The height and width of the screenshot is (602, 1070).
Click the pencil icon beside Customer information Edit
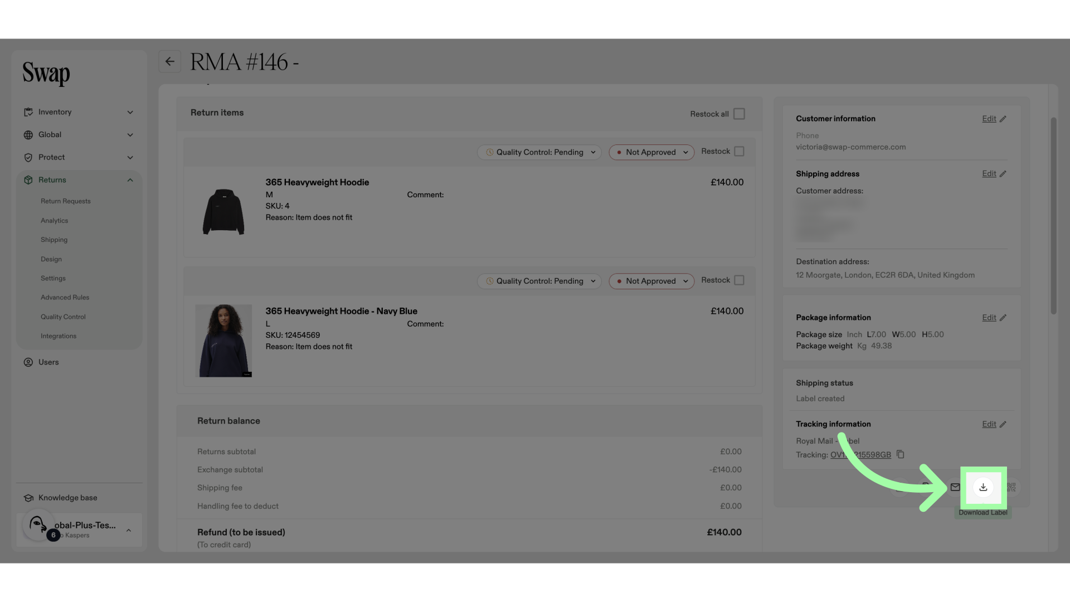1003,119
